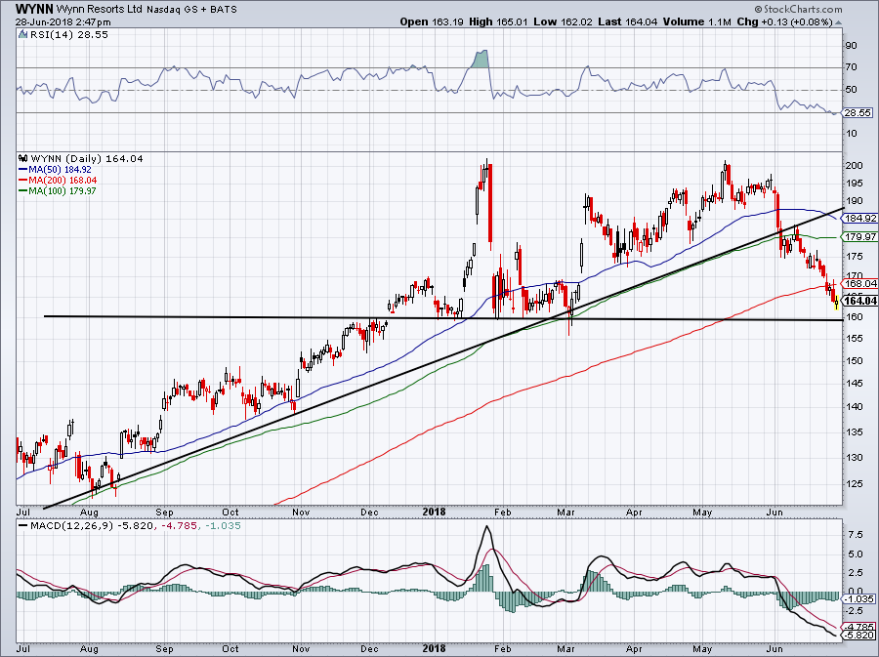Viewport: 879px width, 657px height.
Task: Click the 'WYNN (Daily) 164.04' legend label
Action: pos(87,158)
